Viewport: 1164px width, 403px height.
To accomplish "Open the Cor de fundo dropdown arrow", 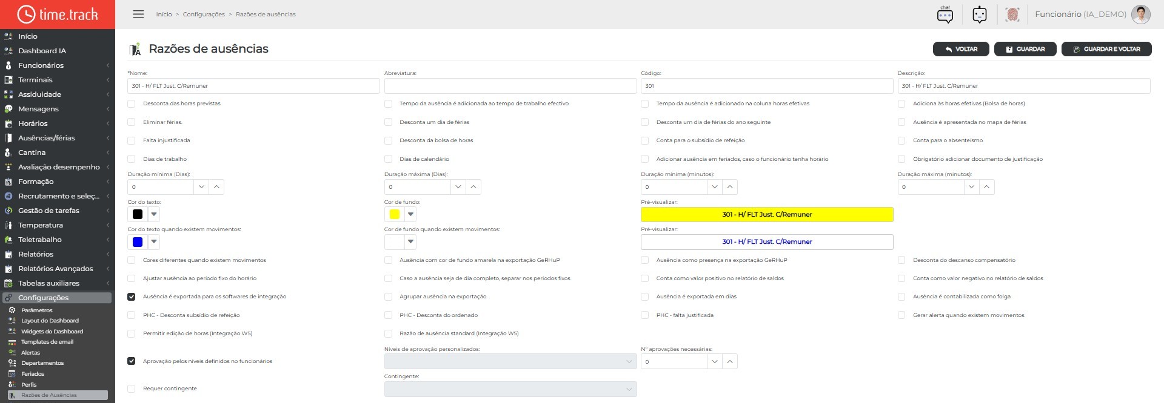I will tap(411, 214).
